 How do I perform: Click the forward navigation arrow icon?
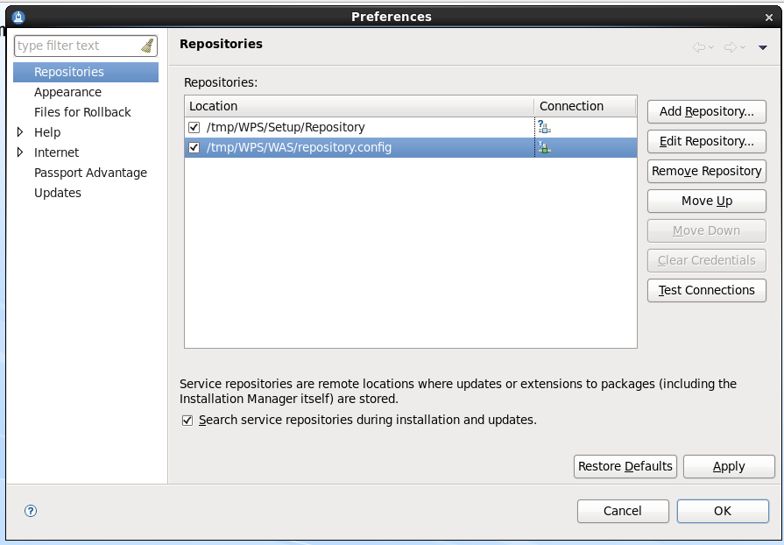click(x=730, y=47)
